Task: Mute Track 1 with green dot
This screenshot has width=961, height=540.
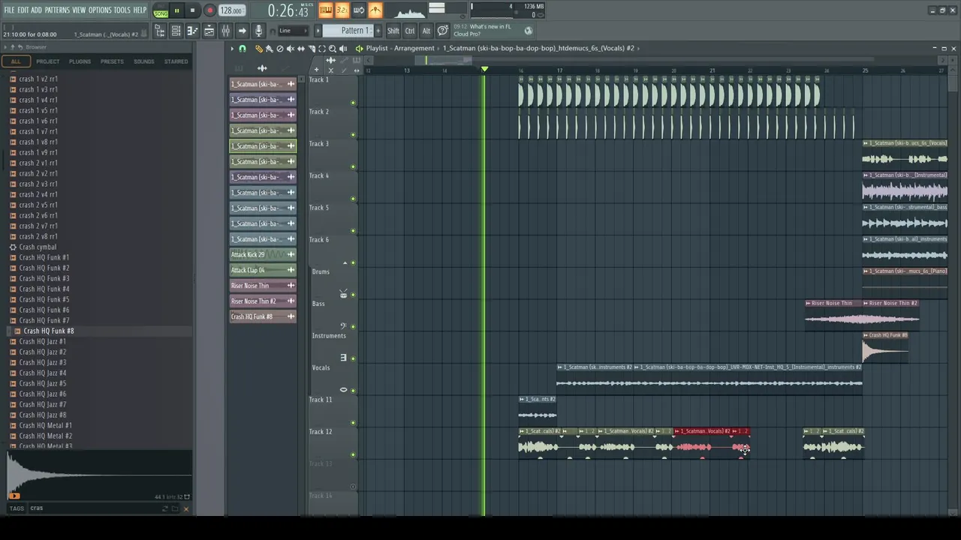Action: (x=353, y=103)
